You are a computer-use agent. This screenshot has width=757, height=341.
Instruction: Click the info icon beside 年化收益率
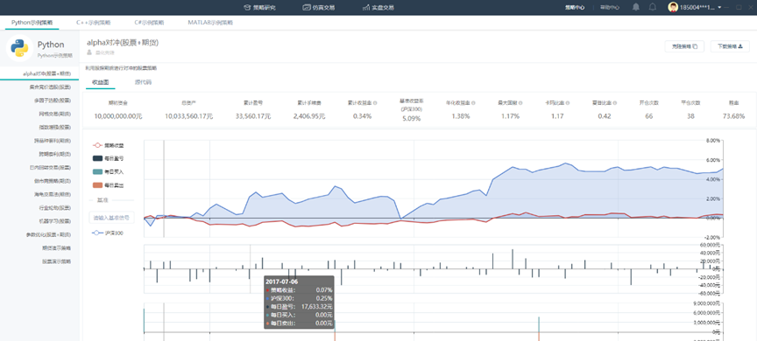[474, 102]
